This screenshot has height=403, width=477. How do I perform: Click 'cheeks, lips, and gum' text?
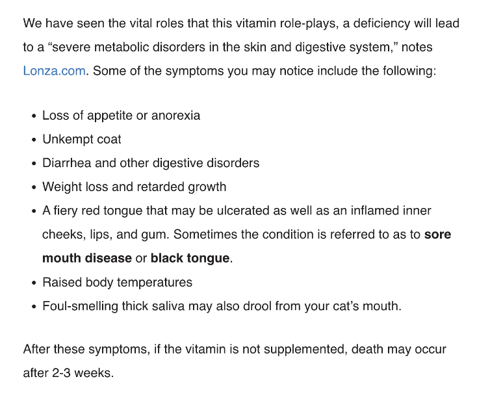click(105, 235)
